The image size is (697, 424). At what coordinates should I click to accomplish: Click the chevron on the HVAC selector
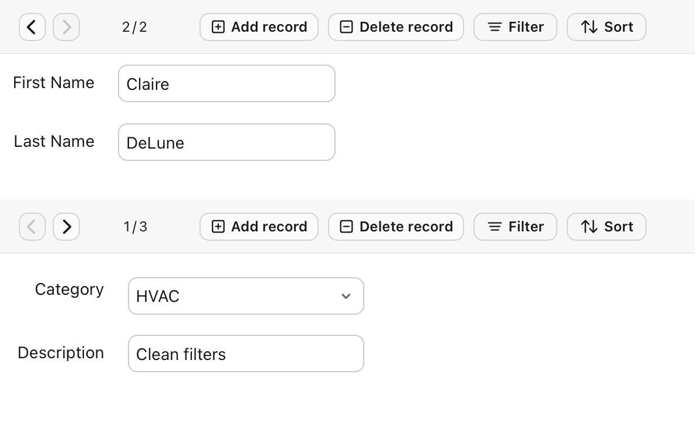tap(346, 297)
